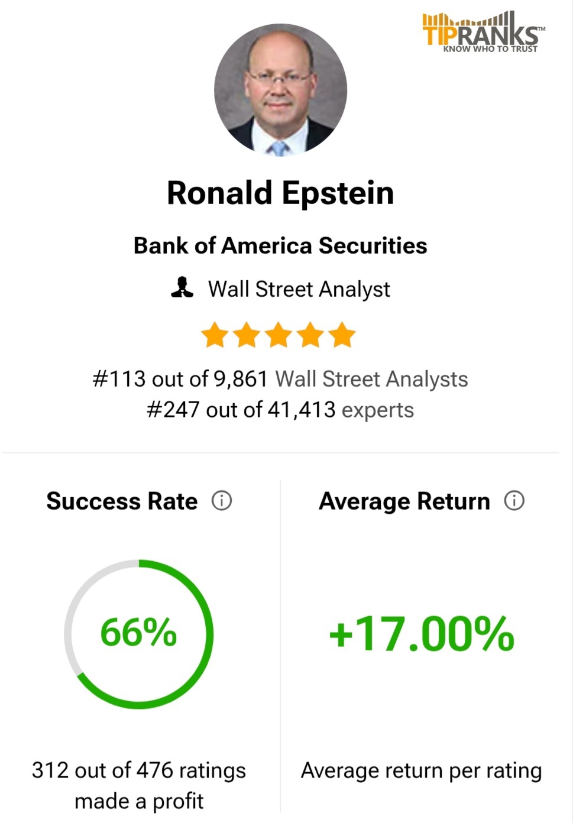Click the analyst silhouette icon
The width and height of the screenshot is (573, 823).
(182, 287)
